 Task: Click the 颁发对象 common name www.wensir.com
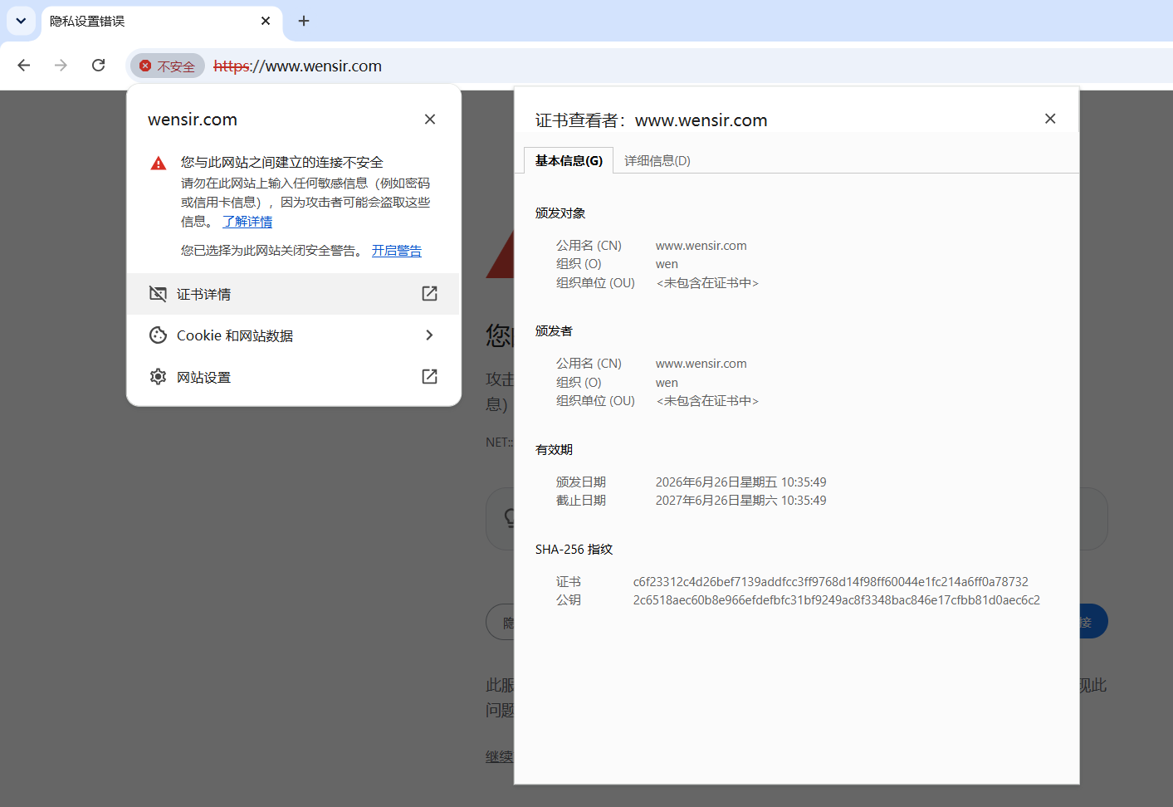[701, 246]
